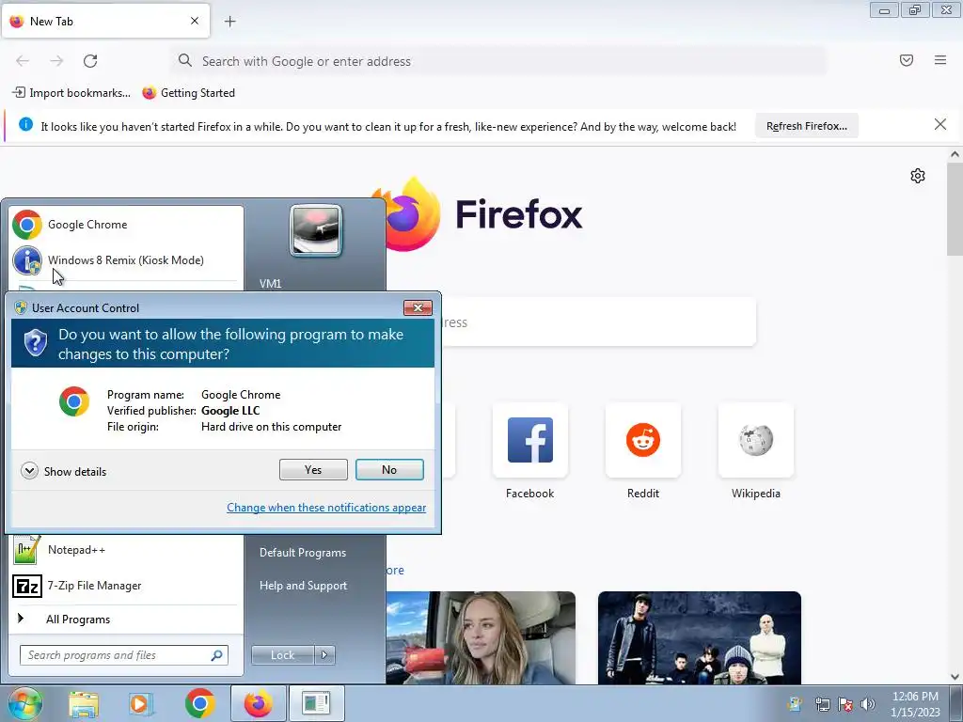Click the Windows Start orb
Image resolution: width=963 pixels, height=722 pixels.
click(24, 703)
